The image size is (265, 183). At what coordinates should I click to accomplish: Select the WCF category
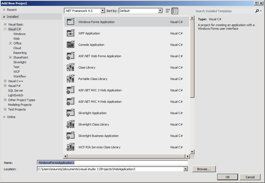(17, 72)
